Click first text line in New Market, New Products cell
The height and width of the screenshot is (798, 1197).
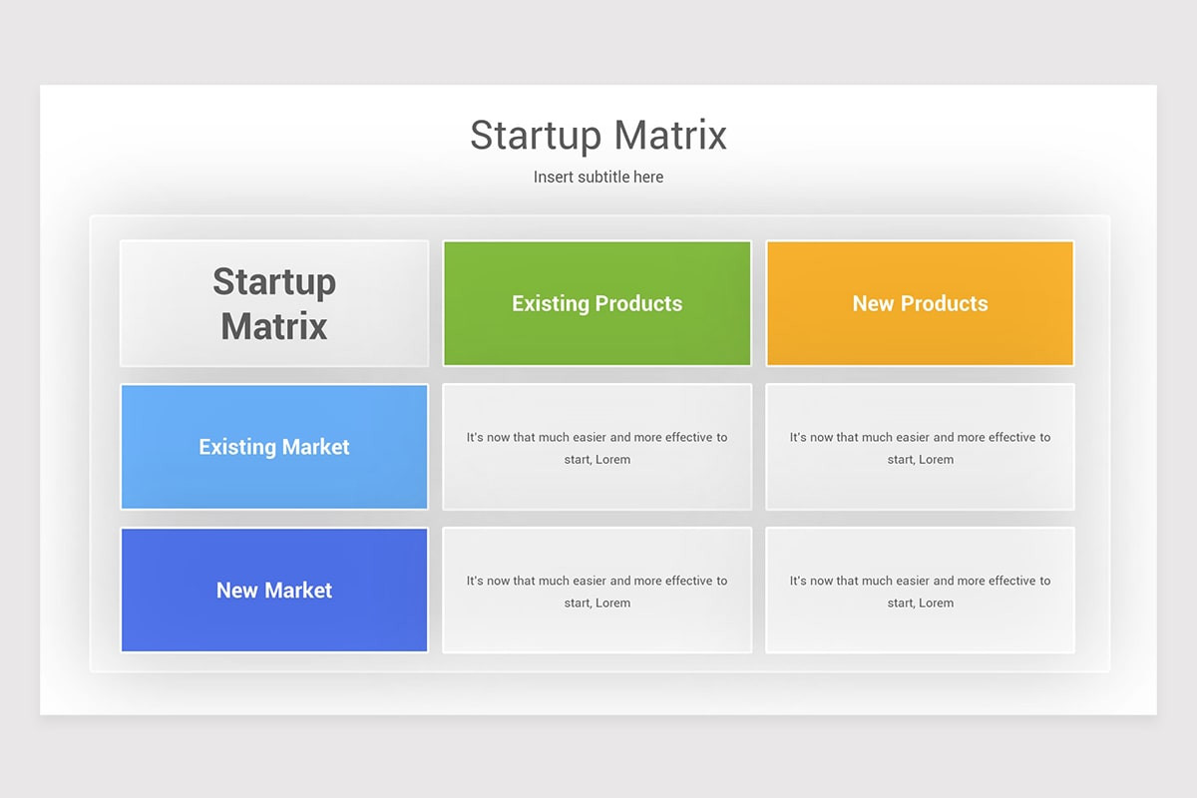920,581
